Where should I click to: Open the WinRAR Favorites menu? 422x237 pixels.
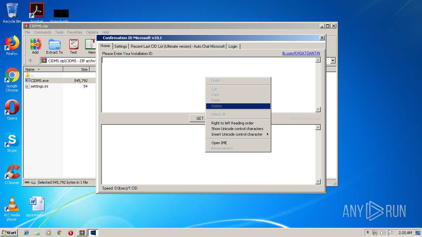(75, 32)
